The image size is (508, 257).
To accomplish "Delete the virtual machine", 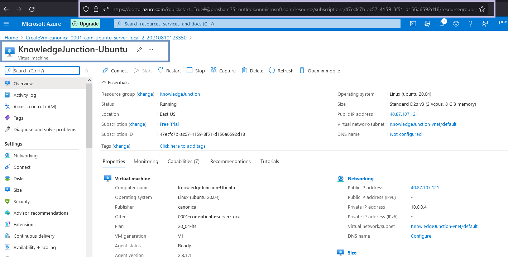I will [253, 71].
